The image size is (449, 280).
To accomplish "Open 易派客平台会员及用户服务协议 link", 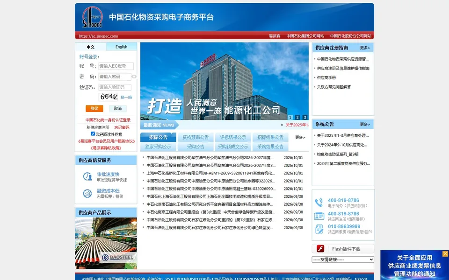I will [106, 141].
